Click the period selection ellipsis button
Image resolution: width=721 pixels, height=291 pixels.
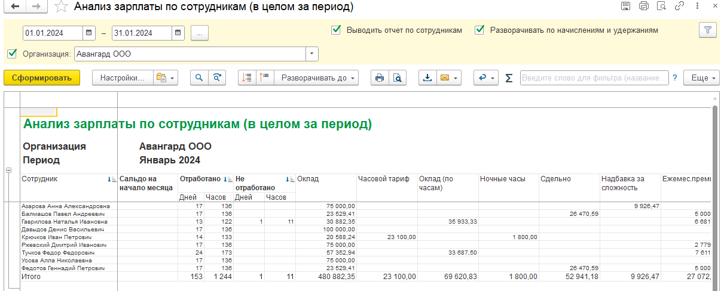point(200,33)
